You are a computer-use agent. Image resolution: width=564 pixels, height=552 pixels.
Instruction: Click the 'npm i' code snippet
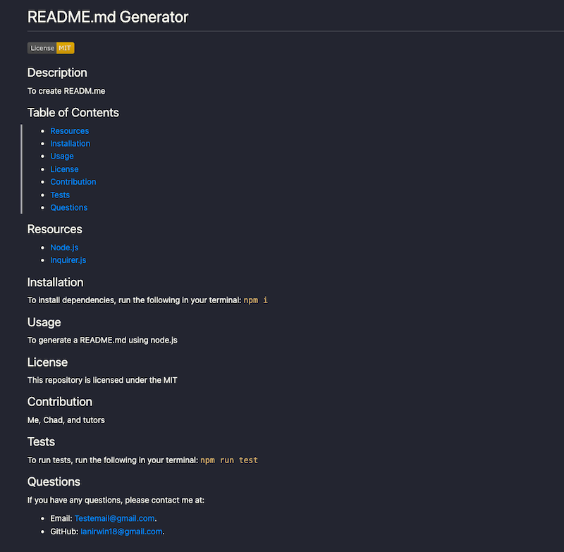click(256, 300)
